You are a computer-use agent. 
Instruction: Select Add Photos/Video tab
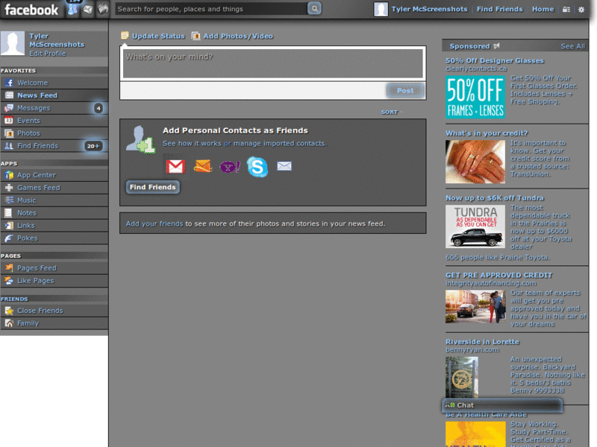pos(232,36)
